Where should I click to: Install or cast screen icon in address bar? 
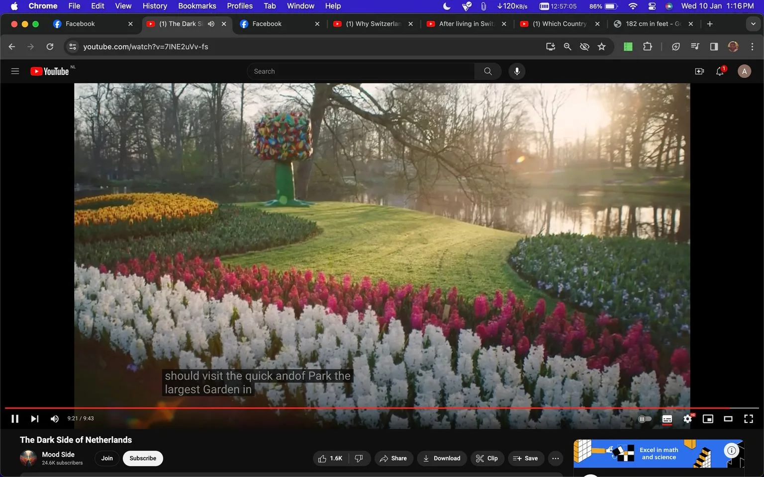coord(551,46)
